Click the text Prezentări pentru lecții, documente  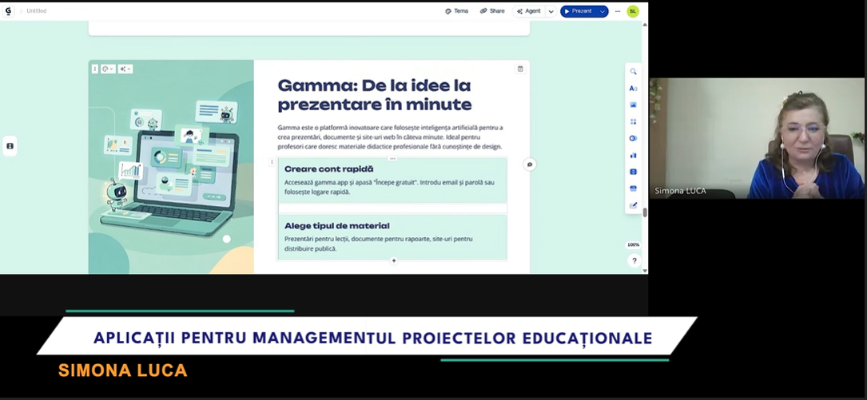pos(378,244)
